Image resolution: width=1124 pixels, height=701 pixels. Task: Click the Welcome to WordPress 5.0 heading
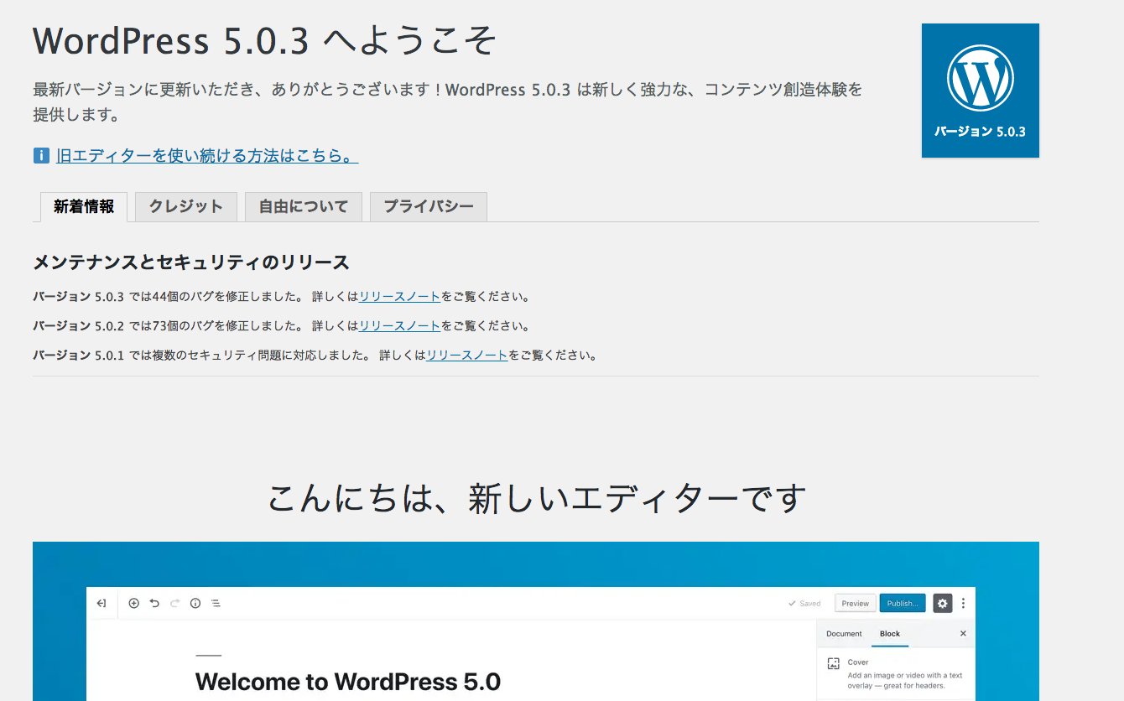(x=348, y=681)
